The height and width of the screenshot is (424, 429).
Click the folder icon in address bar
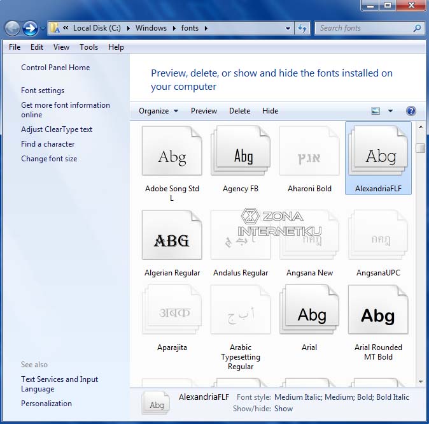(55, 28)
